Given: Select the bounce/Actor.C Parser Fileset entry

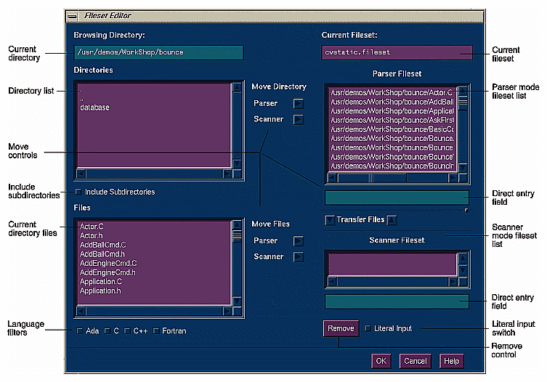Looking at the screenshot, I should 392,92.
